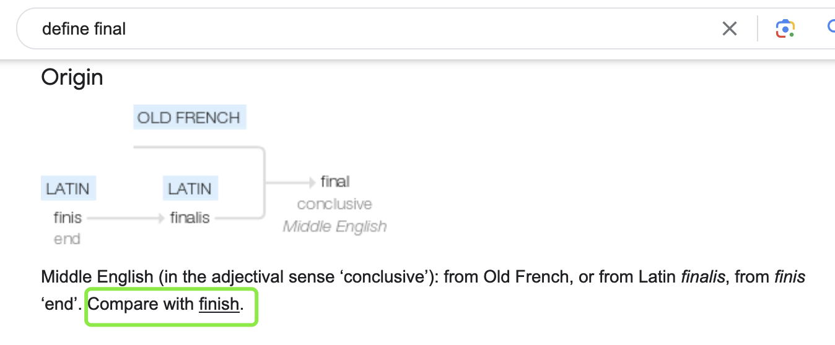The image size is (835, 345).
Task: Click the word 'finis' in the etymology diagram
Action: tap(68, 218)
